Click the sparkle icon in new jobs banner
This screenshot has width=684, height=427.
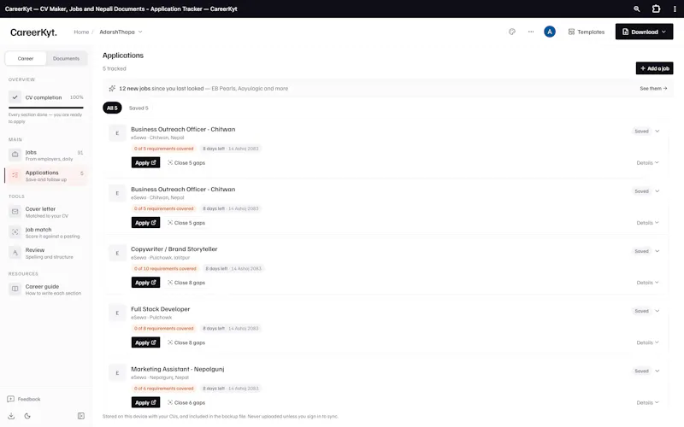point(112,89)
